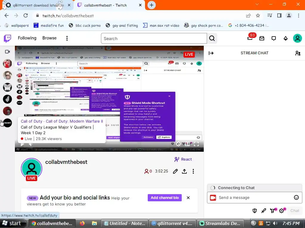Toggle Shield Mode icon below chat
Image resolution: width=305 pixels, height=228 pixels.
pos(254,210)
